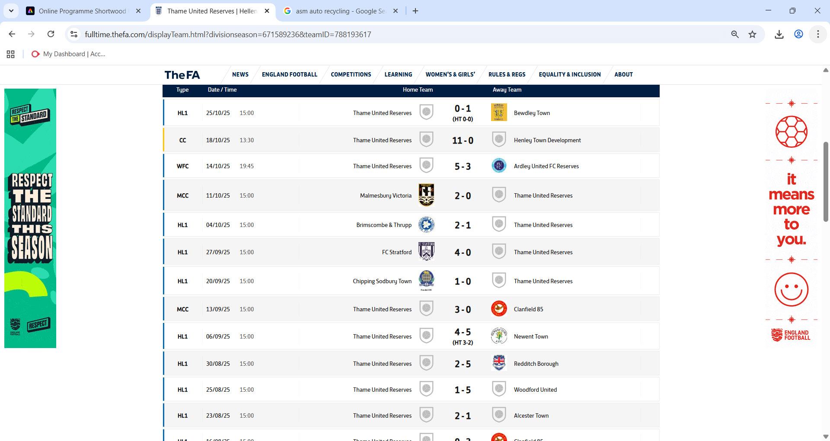Expand the tab search dropdown arrow
This screenshot has width=830, height=441.
coord(11,11)
